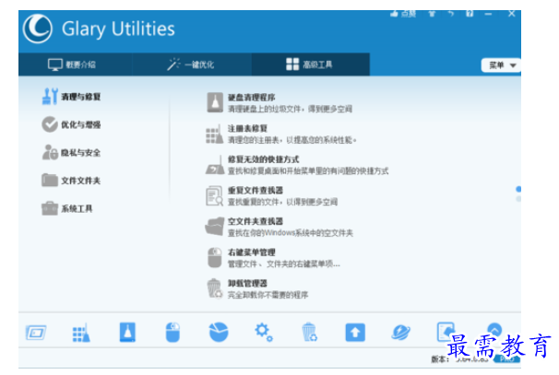559x375 pixels.
Task: Click the 点赞 thumbs-up button
Action: 403,14
